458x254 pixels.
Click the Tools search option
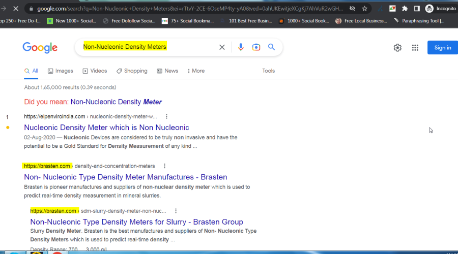point(268,71)
